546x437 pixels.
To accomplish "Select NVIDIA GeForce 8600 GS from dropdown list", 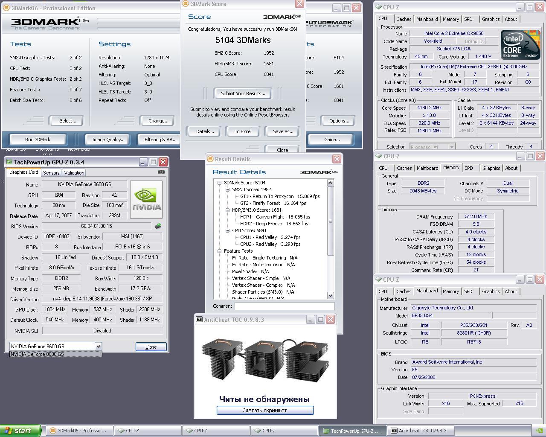I will click(x=55, y=354).
